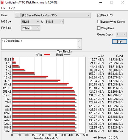Open the Queue Depth dropdown
The image size is (128, 140).
pyautogui.click(x=121, y=34)
